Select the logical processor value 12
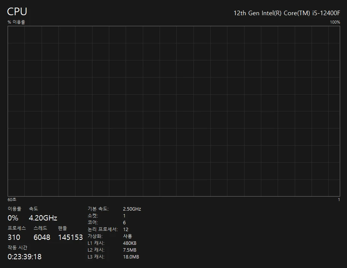 (126, 230)
